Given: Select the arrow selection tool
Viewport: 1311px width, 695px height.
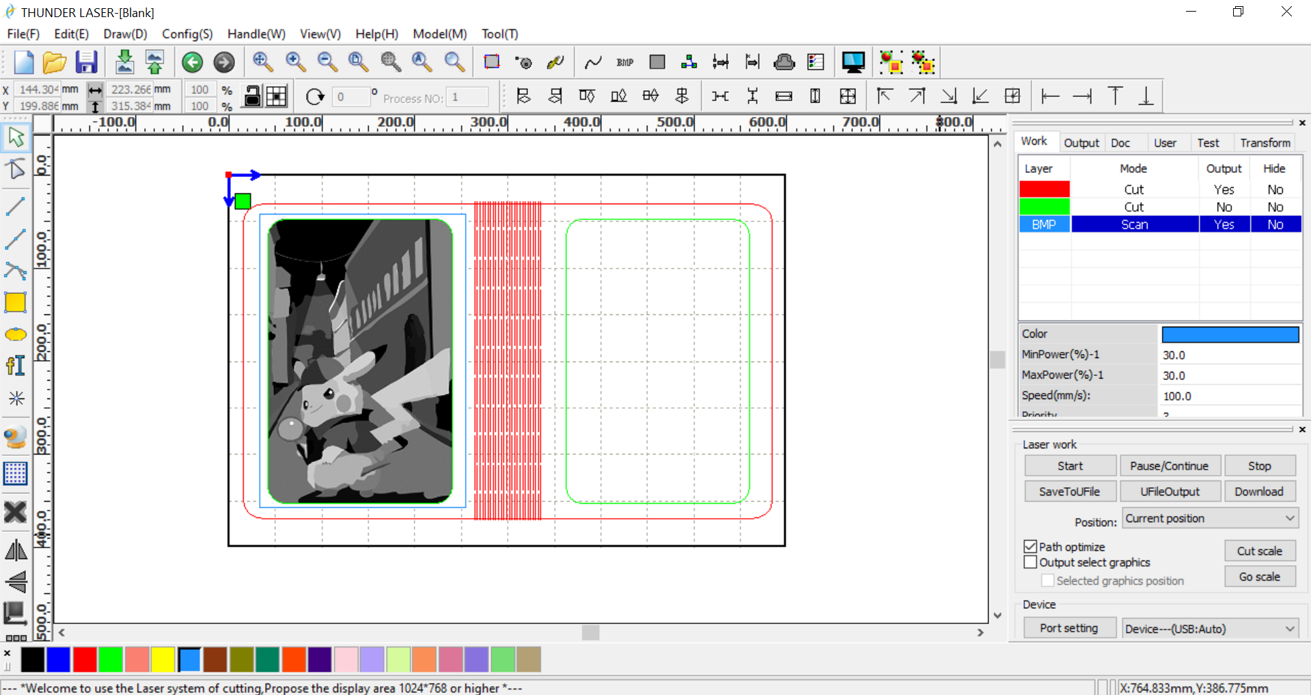Looking at the screenshot, I should [x=16, y=137].
